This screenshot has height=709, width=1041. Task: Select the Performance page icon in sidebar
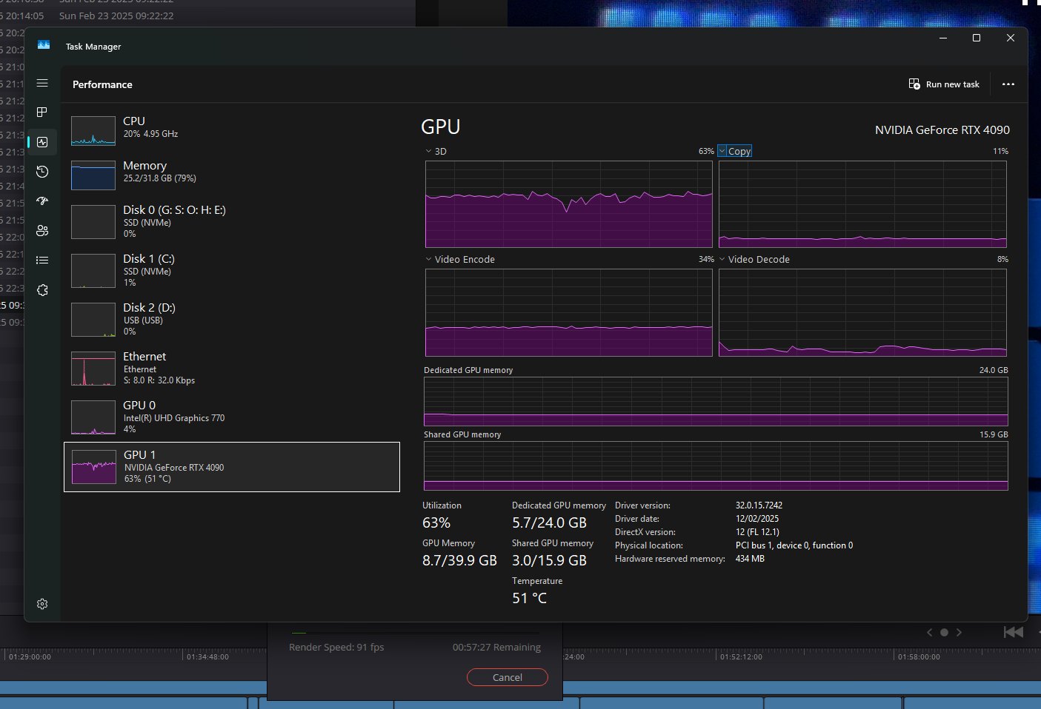(42, 142)
